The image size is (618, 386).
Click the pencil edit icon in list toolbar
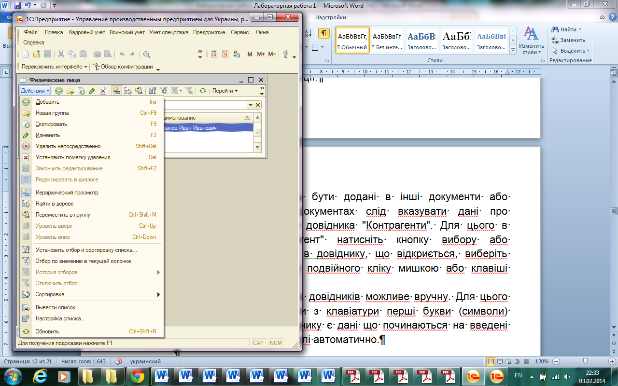point(92,90)
